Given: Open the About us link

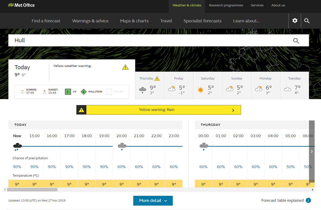Looking at the screenshot, I should 278,5.
